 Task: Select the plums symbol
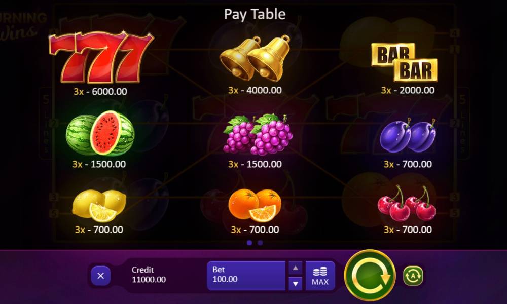pyautogui.click(x=408, y=135)
